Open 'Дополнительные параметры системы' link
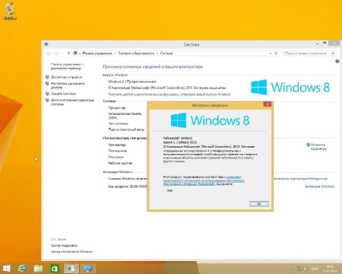This screenshot has width=342, height=274. tap(72, 102)
